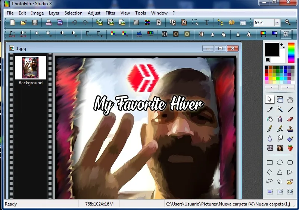Click the black foreground color swatch
The width and height of the screenshot is (299, 210).
[x=272, y=50]
